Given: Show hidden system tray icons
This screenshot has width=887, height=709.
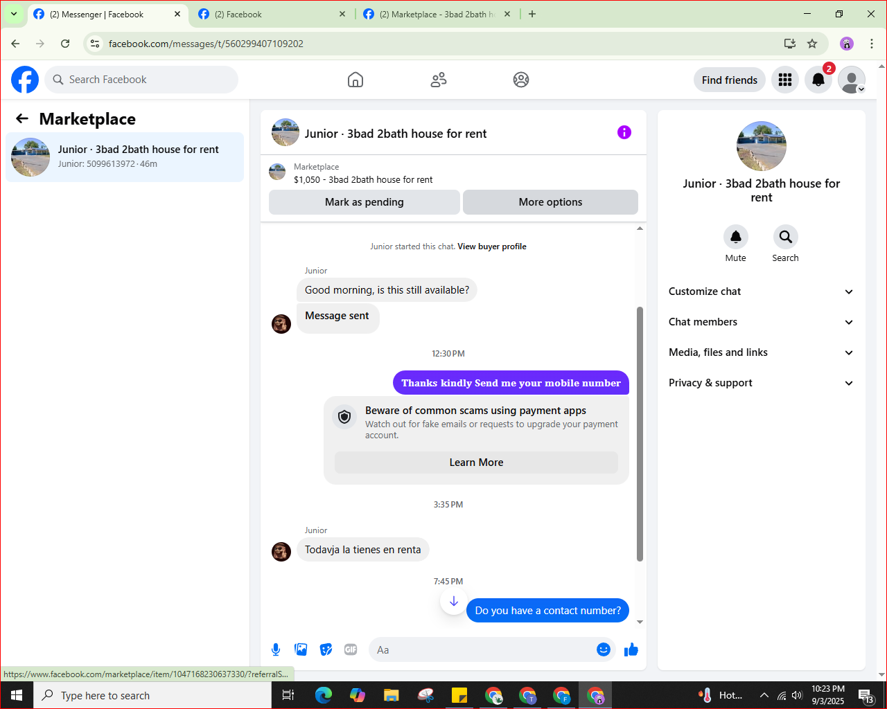Looking at the screenshot, I should pos(764,695).
